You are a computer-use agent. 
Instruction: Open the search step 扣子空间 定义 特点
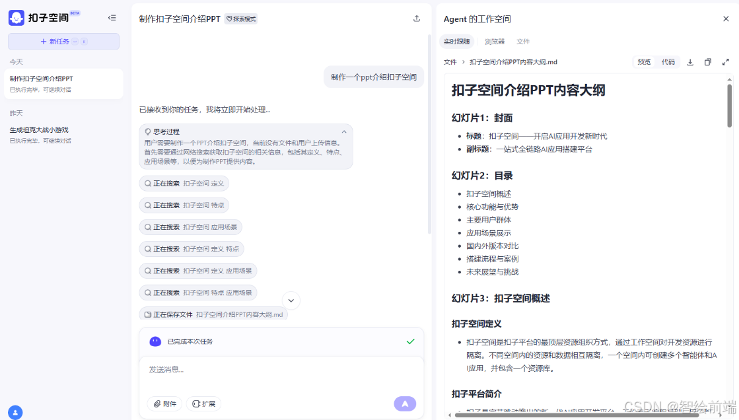pos(192,249)
